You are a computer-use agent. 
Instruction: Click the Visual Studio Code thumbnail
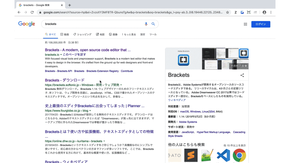pos(223,155)
